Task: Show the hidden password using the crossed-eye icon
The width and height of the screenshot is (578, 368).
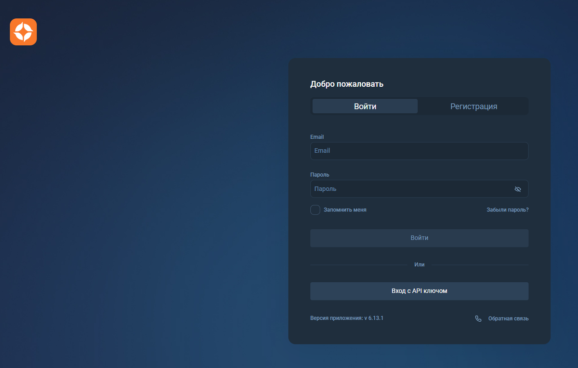Action: 518,189
